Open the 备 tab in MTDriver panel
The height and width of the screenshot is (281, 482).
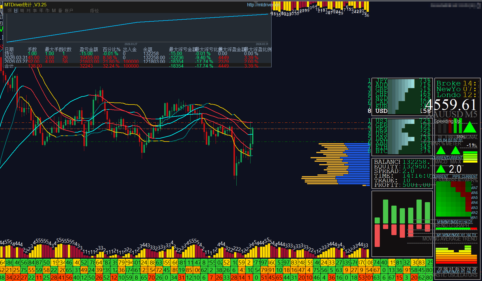pos(60,11)
